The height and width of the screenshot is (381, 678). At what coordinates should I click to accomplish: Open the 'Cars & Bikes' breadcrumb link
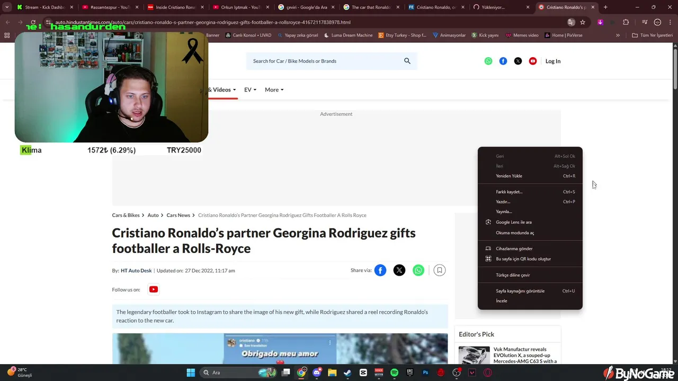pos(126,215)
